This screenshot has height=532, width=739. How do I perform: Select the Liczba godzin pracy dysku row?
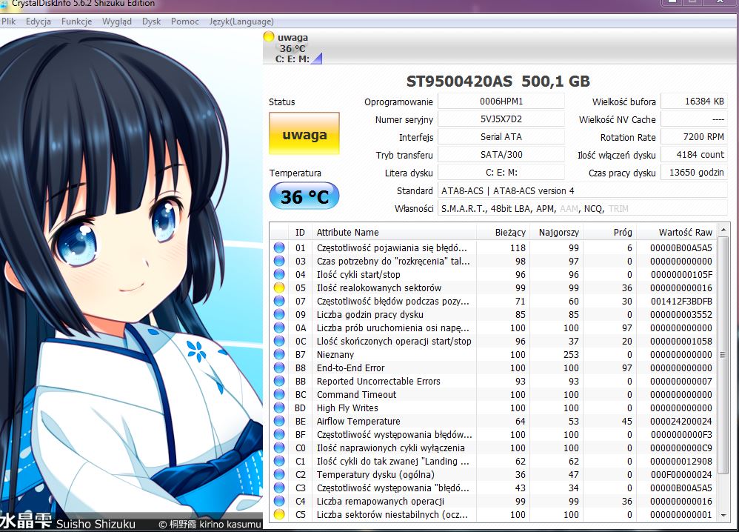493,315
